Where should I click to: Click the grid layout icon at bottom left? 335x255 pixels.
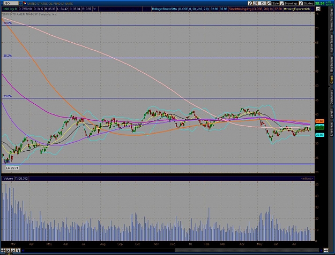[x=3, y=250]
